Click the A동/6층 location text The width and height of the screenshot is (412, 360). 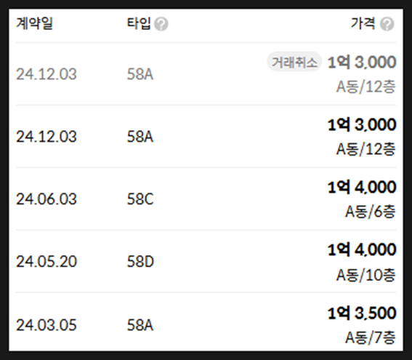371,212
